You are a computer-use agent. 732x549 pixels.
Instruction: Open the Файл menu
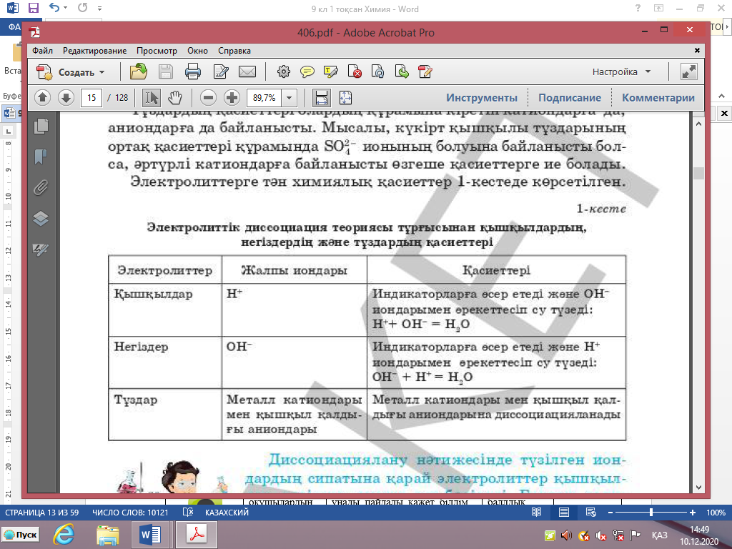[x=42, y=51]
